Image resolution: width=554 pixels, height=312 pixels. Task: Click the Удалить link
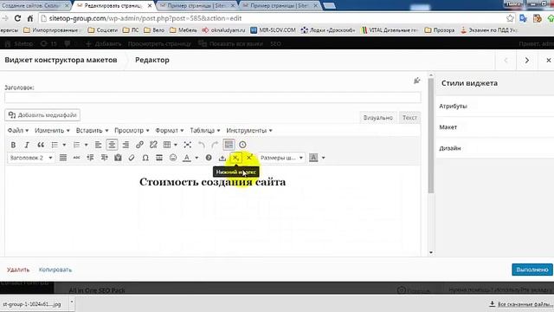[x=18, y=270]
